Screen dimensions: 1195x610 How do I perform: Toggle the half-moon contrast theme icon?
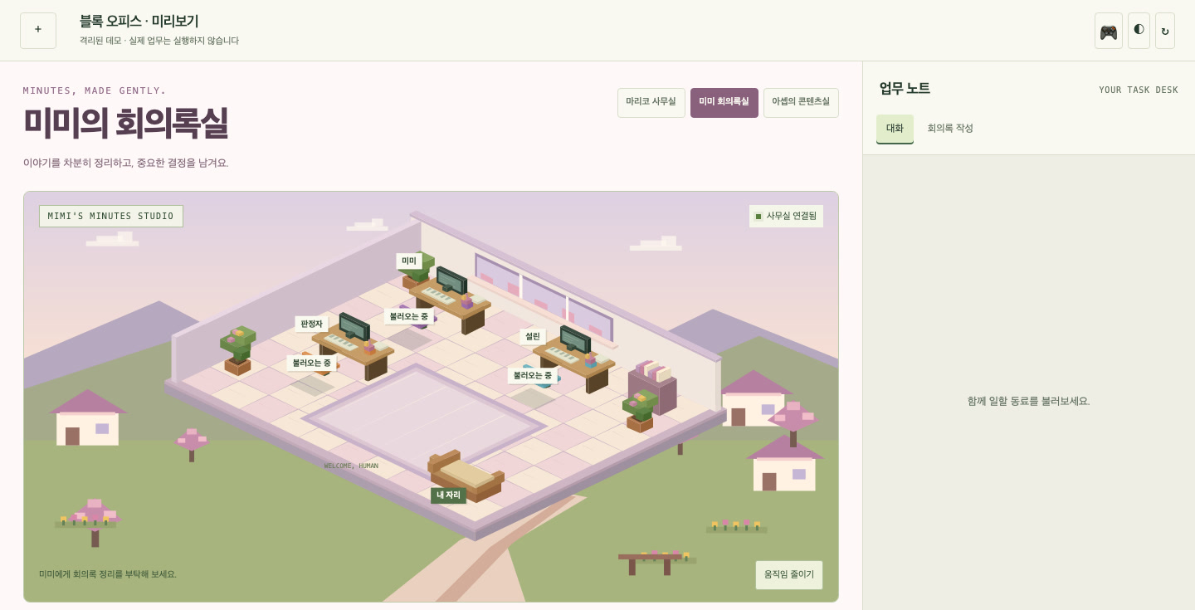pyautogui.click(x=1139, y=31)
